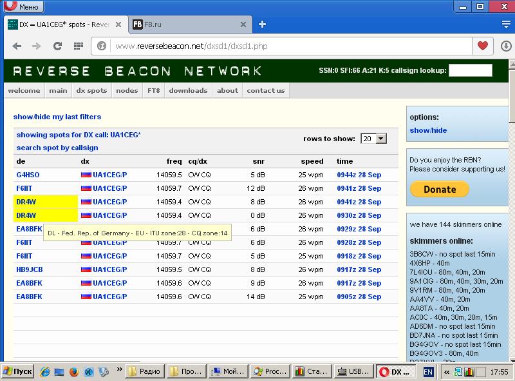
Task: Open G4HSO spotter link
Action: pos(28,175)
